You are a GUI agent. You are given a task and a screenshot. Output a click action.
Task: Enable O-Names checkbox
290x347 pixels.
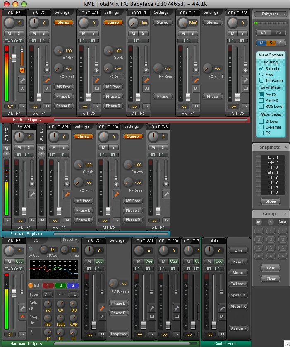(261, 127)
